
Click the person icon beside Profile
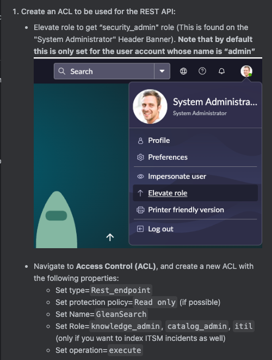[x=140, y=141]
